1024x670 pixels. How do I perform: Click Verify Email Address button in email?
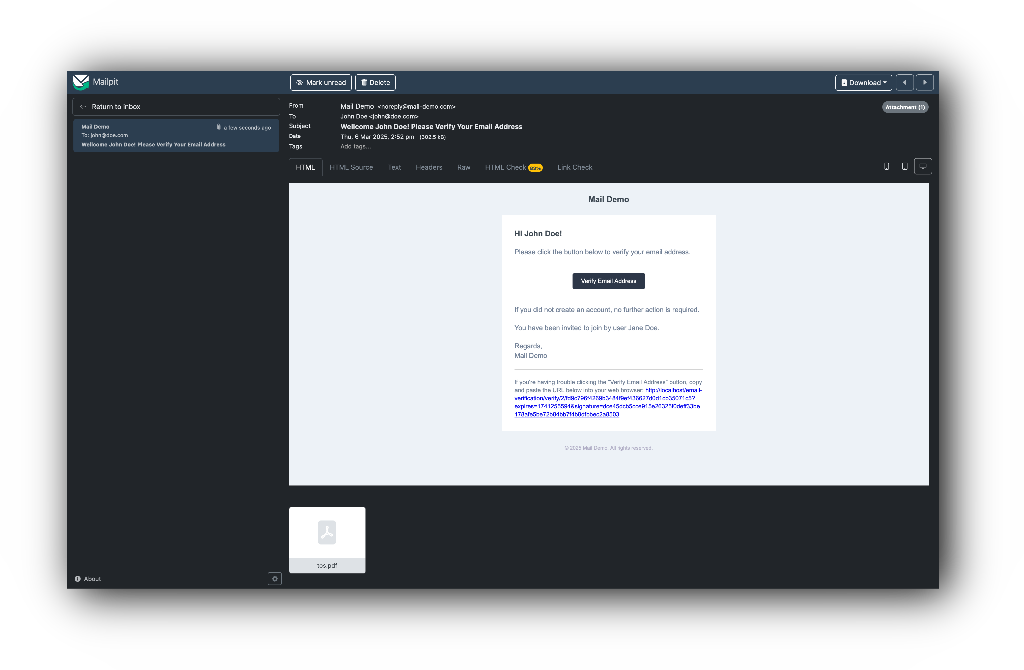click(608, 281)
